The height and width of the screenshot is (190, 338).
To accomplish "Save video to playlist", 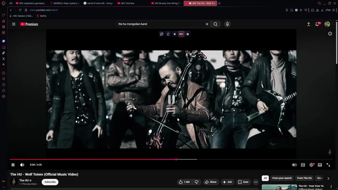I will click(243, 182).
